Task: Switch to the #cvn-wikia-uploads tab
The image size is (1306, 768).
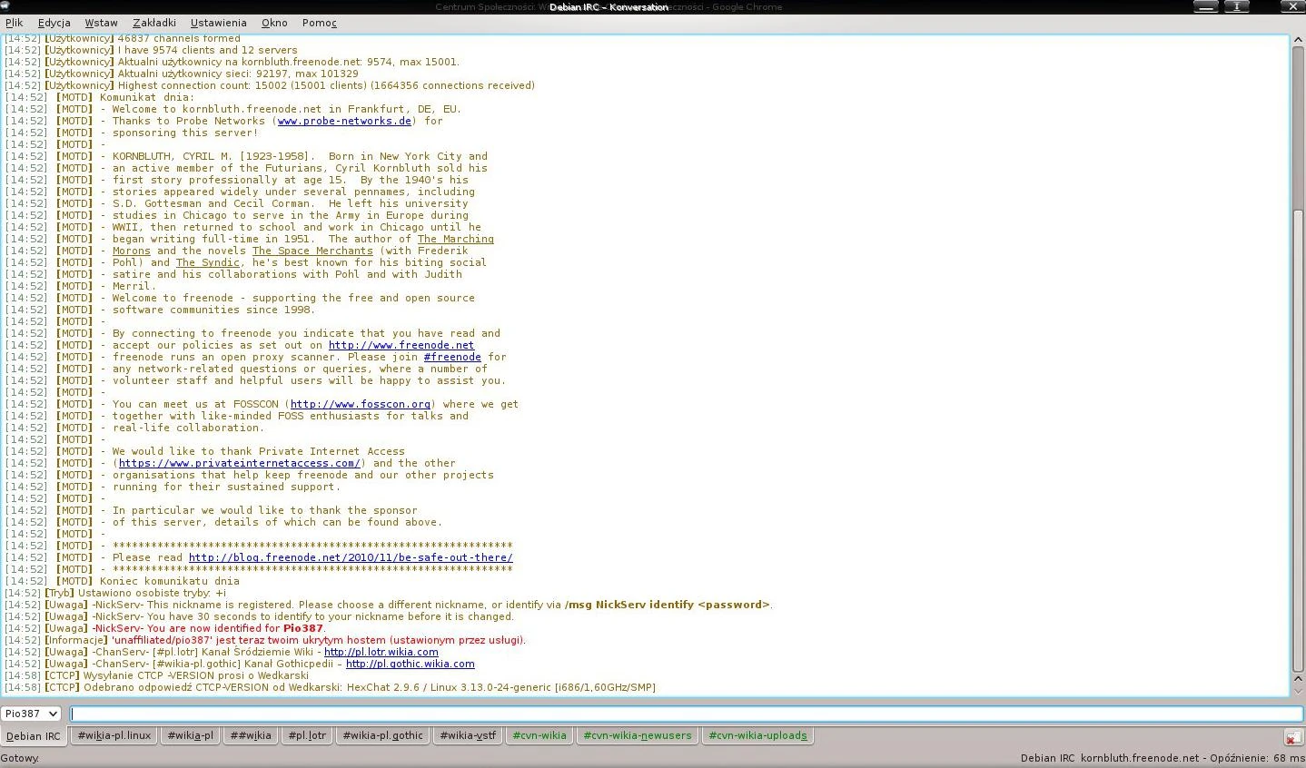Action: pos(757,735)
